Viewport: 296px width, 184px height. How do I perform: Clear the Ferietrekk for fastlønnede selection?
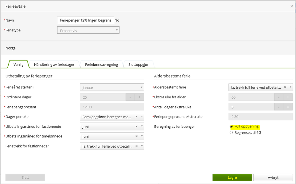136,146
